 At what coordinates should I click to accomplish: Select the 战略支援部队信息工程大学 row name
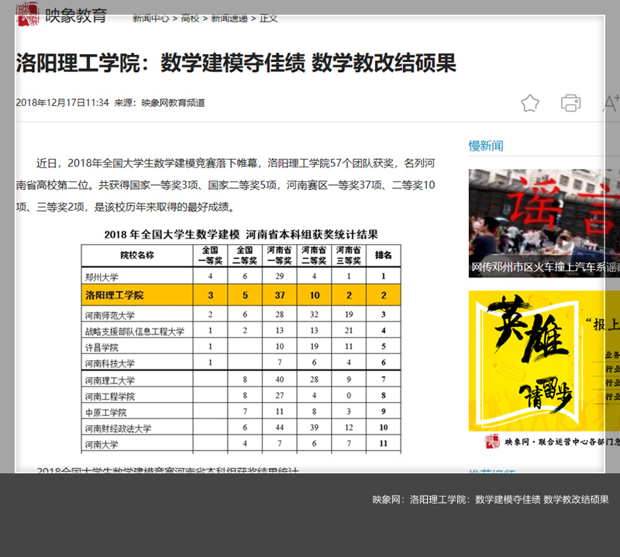click(135, 332)
